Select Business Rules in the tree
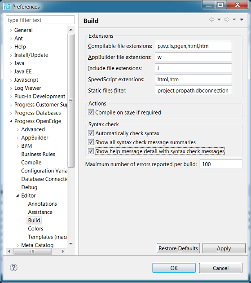 tap(38, 154)
